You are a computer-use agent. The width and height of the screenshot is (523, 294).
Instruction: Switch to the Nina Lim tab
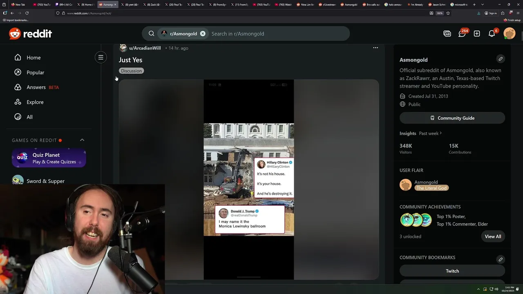[305, 4]
